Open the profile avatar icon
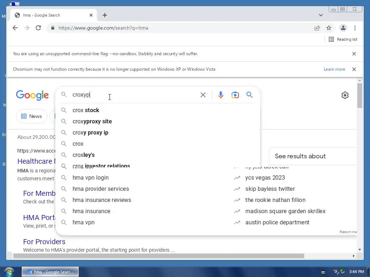Screen dimensions: 370x277 pos(343,28)
